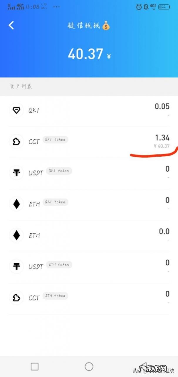
Task: Tap the CCT puzzle icon beside ETH token
Action: coord(16,298)
